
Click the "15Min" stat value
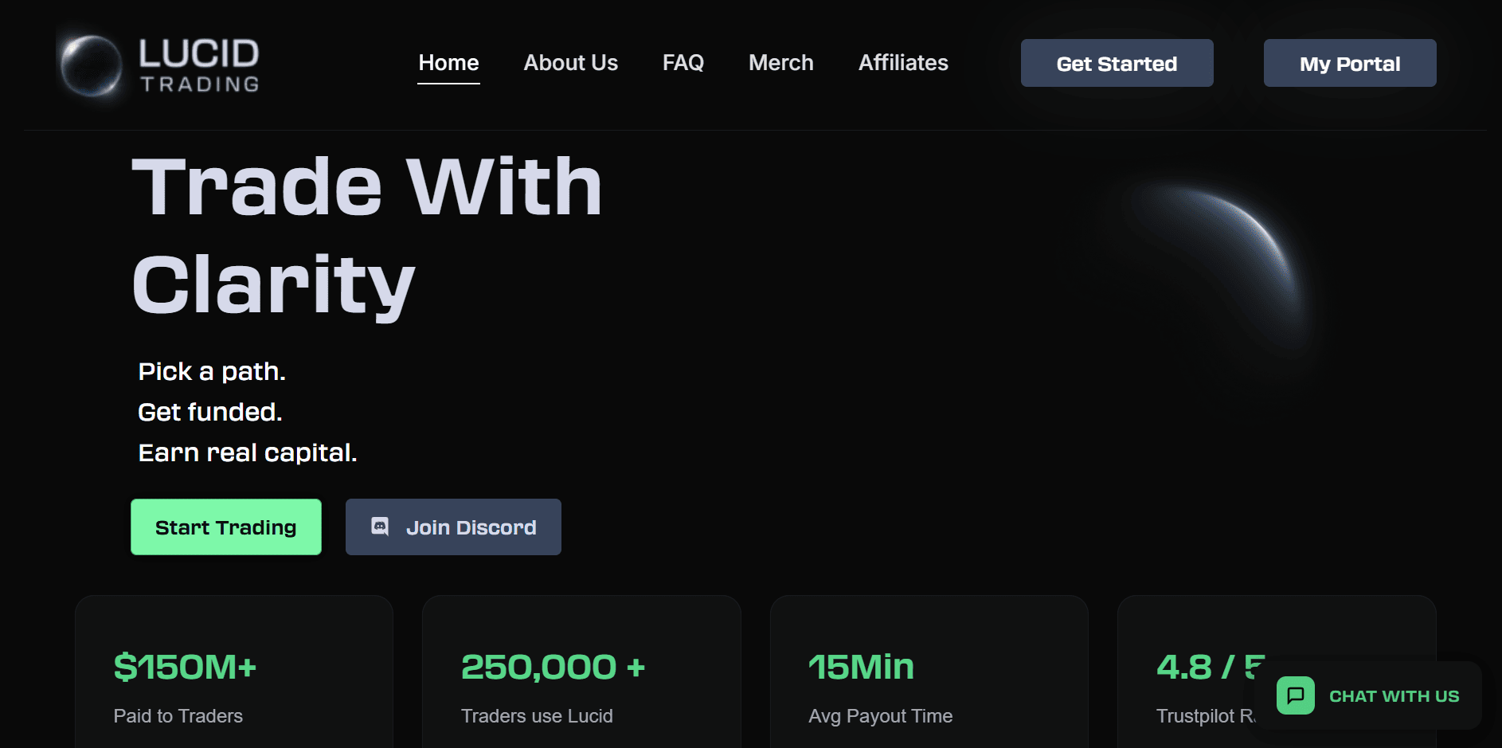(861, 667)
